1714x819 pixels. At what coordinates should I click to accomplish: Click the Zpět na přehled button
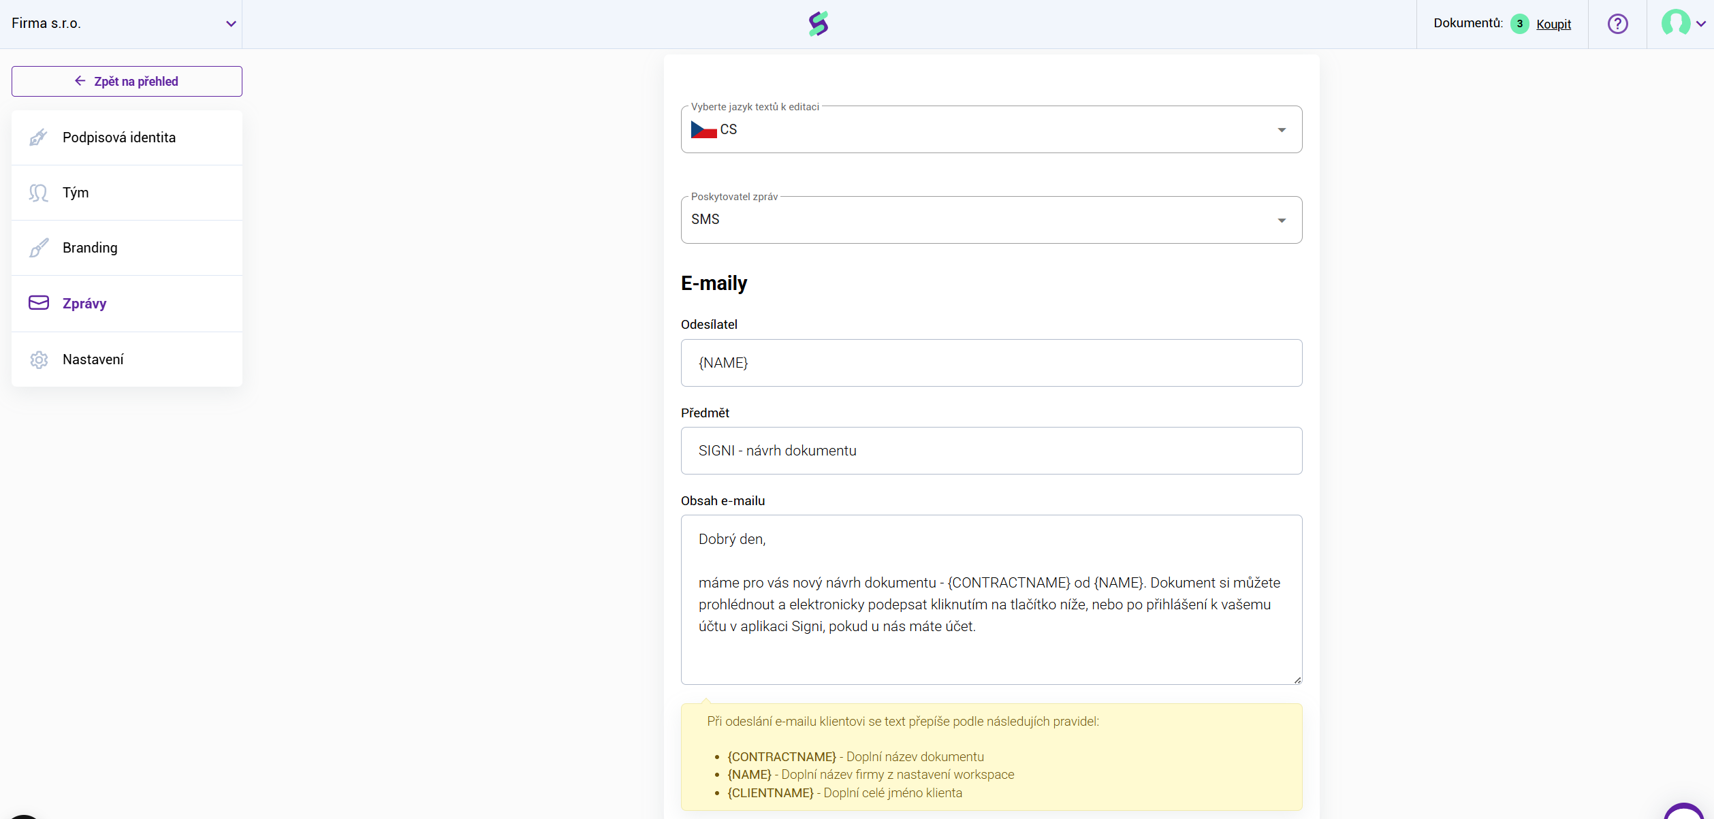click(x=127, y=81)
